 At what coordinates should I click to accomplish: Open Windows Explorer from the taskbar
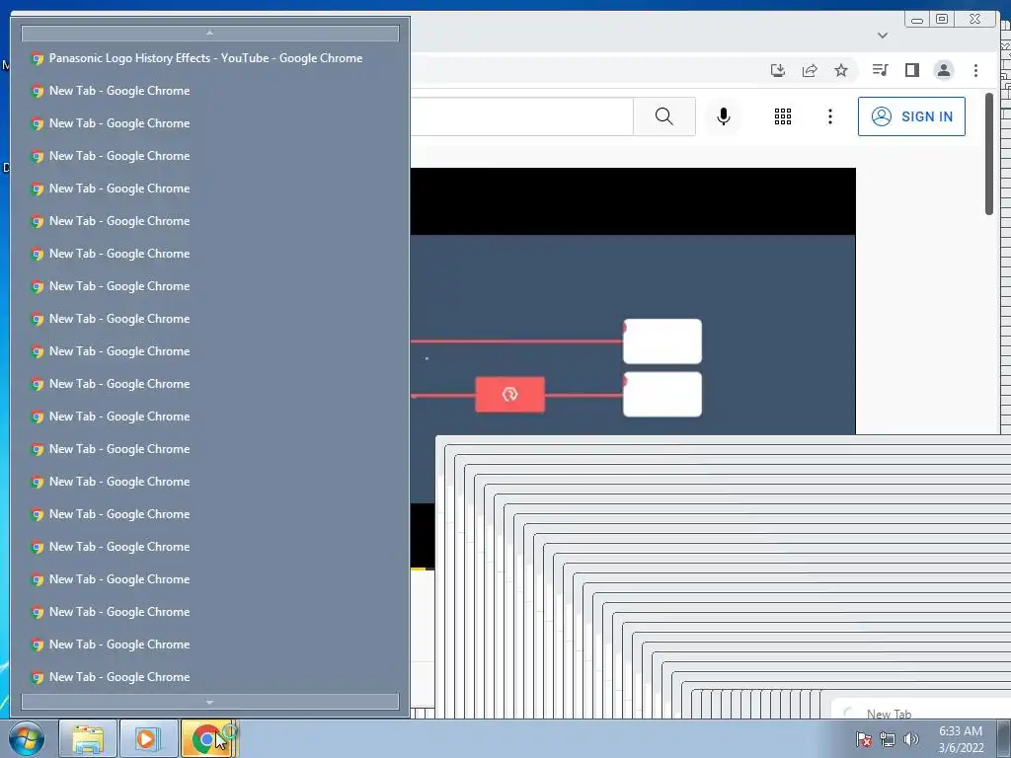coord(88,738)
